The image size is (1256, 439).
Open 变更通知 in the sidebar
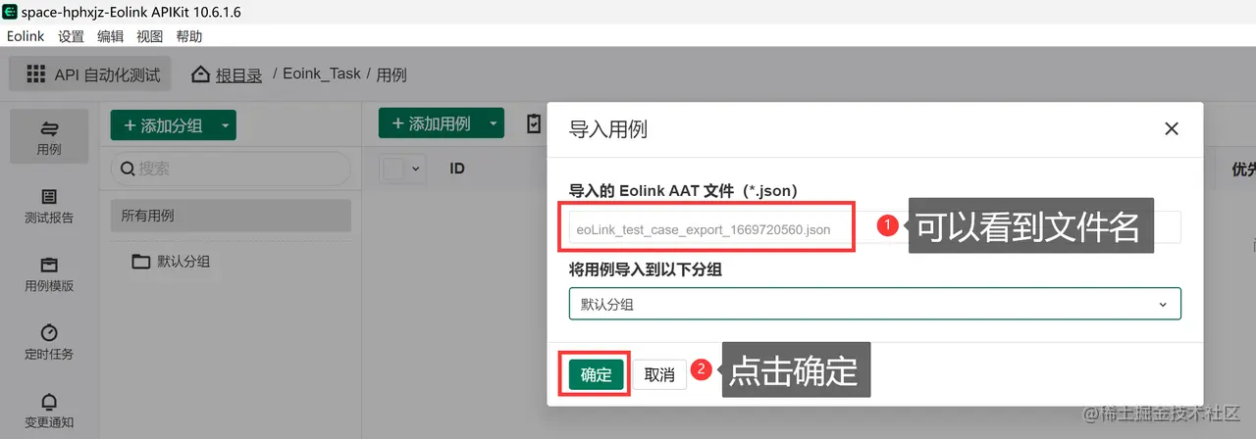pyautogui.click(x=49, y=411)
